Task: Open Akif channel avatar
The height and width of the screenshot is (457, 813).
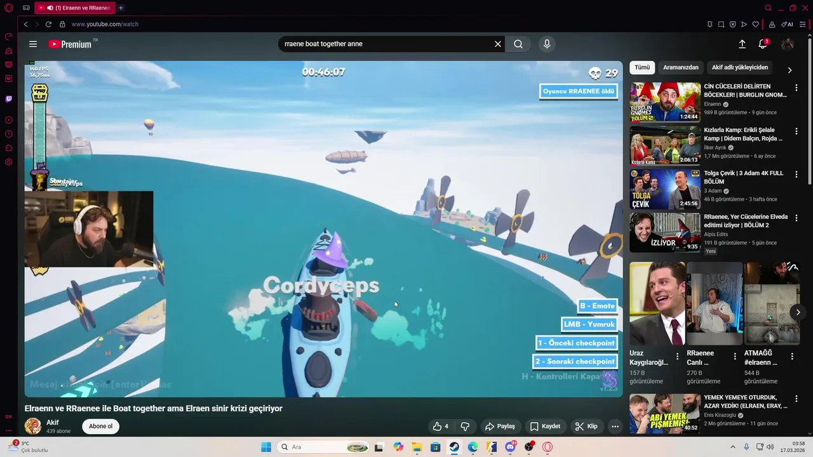Action: point(33,426)
